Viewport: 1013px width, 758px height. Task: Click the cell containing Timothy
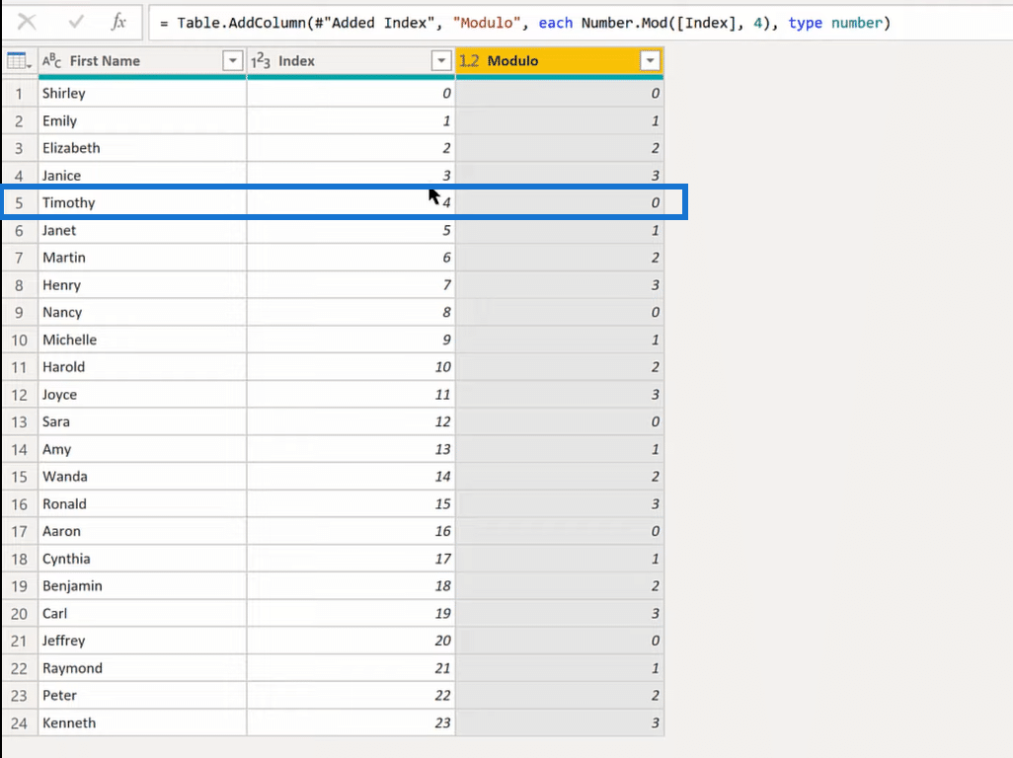tap(142, 202)
